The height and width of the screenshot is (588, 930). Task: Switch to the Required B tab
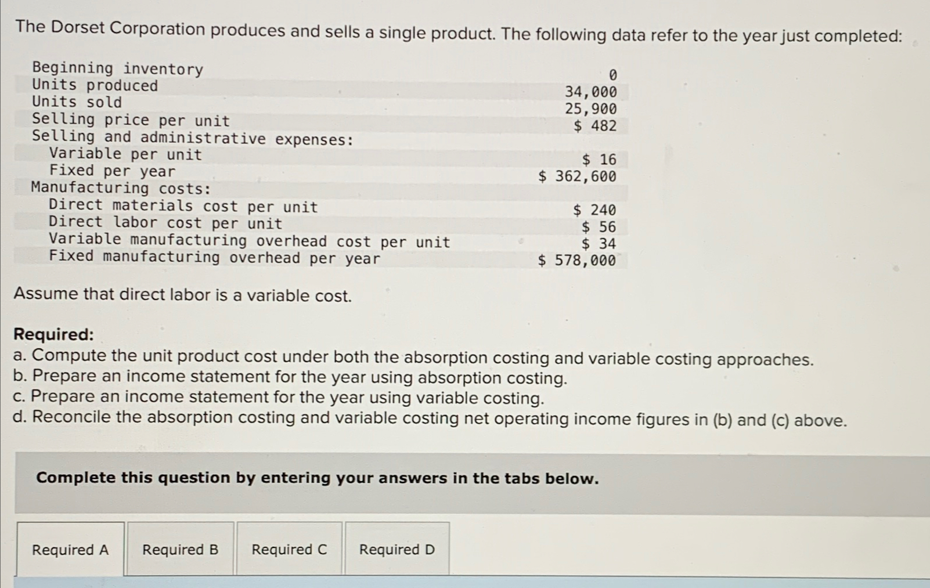tap(180, 549)
